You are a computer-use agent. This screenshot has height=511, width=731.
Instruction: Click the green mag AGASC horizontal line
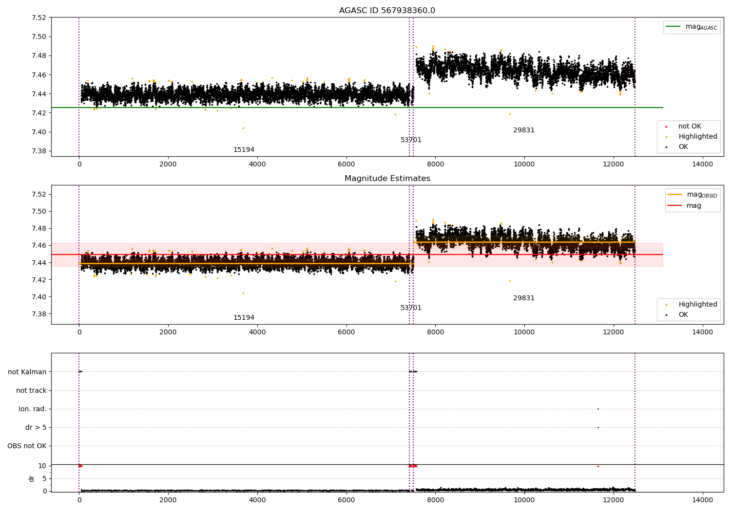pos(357,108)
